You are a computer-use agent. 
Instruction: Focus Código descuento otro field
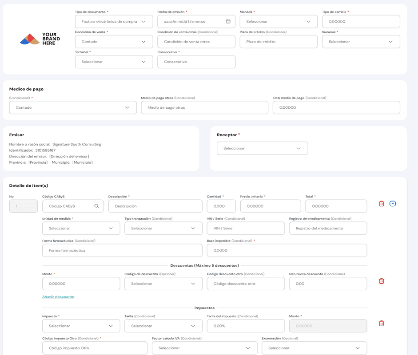246,284
